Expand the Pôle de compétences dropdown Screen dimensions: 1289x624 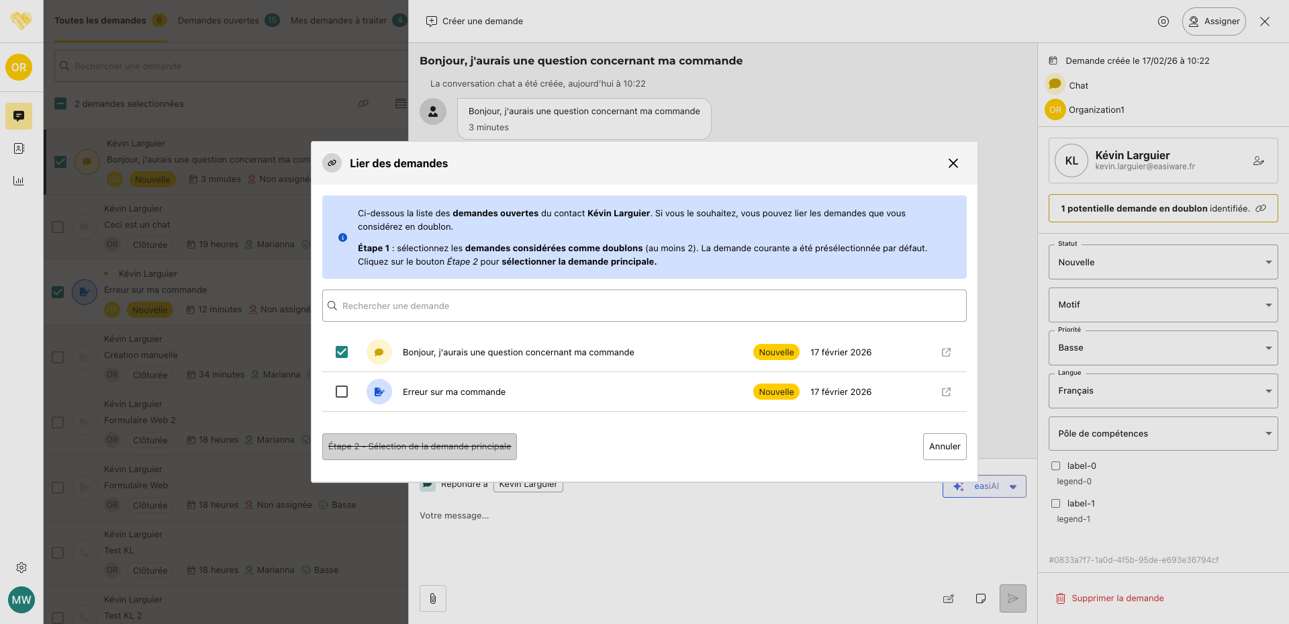pos(1163,434)
